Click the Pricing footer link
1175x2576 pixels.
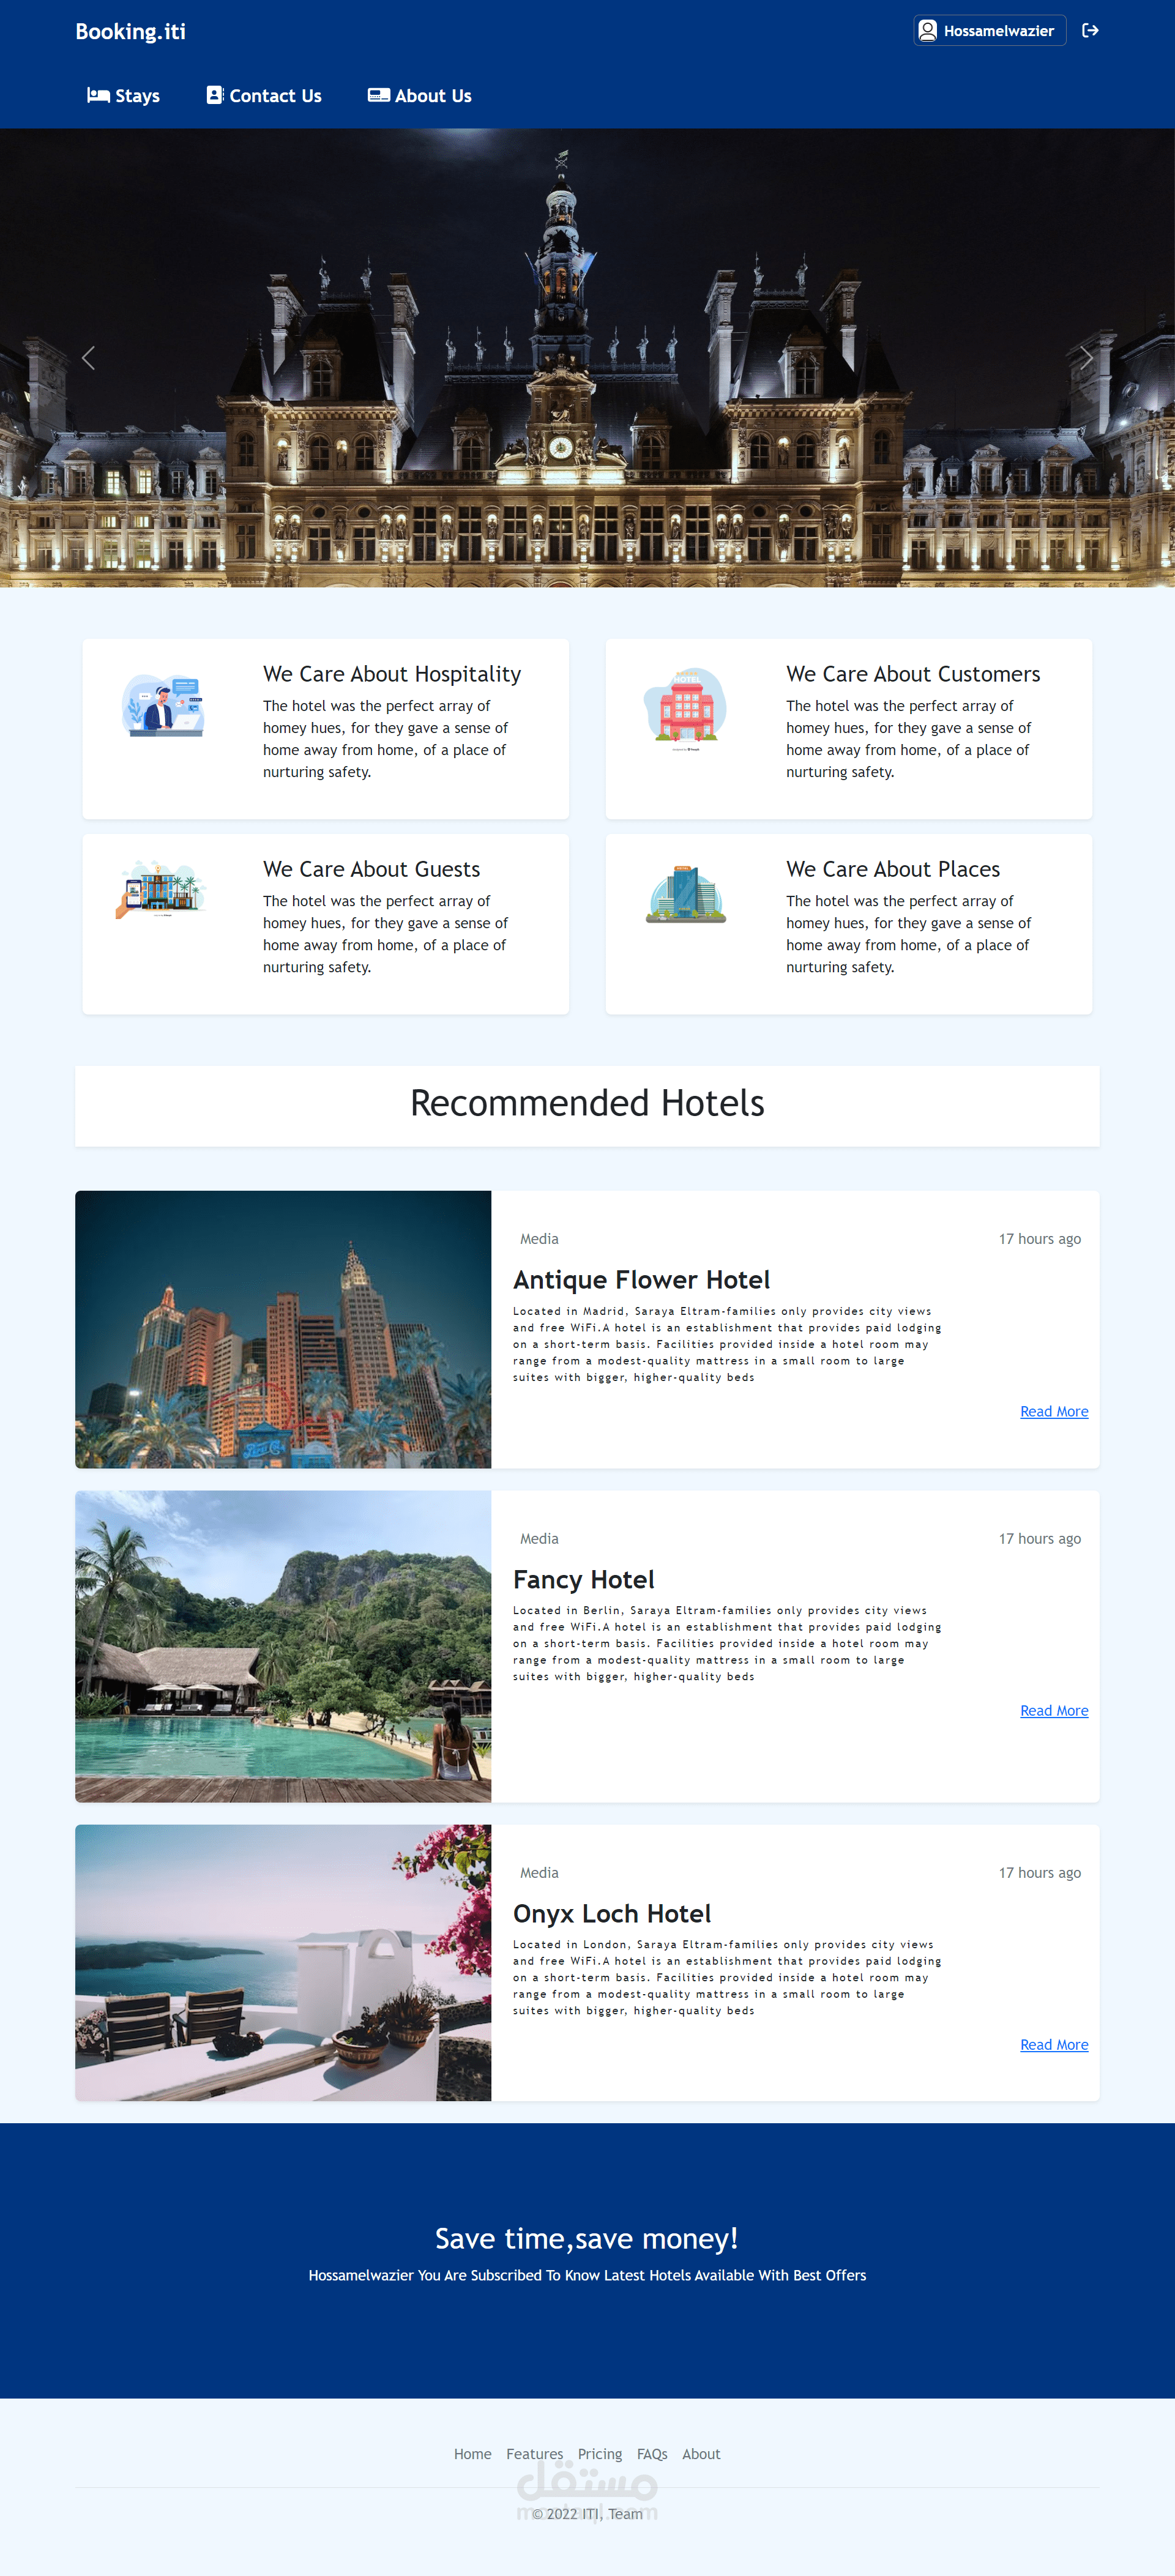pos(600,2454)
